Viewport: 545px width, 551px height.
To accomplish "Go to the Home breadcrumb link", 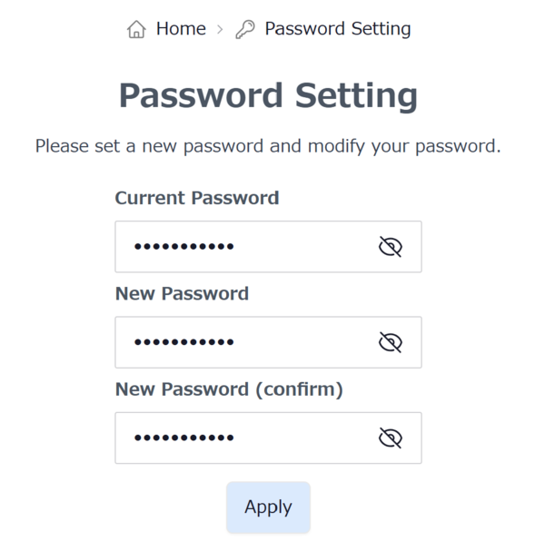I will (x=181, y=29).
